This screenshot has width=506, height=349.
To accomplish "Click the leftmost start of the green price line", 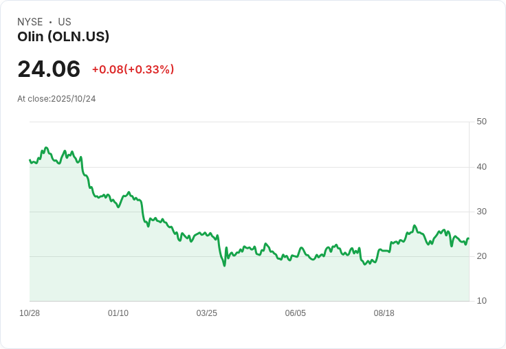I will [x=30, y=160].
